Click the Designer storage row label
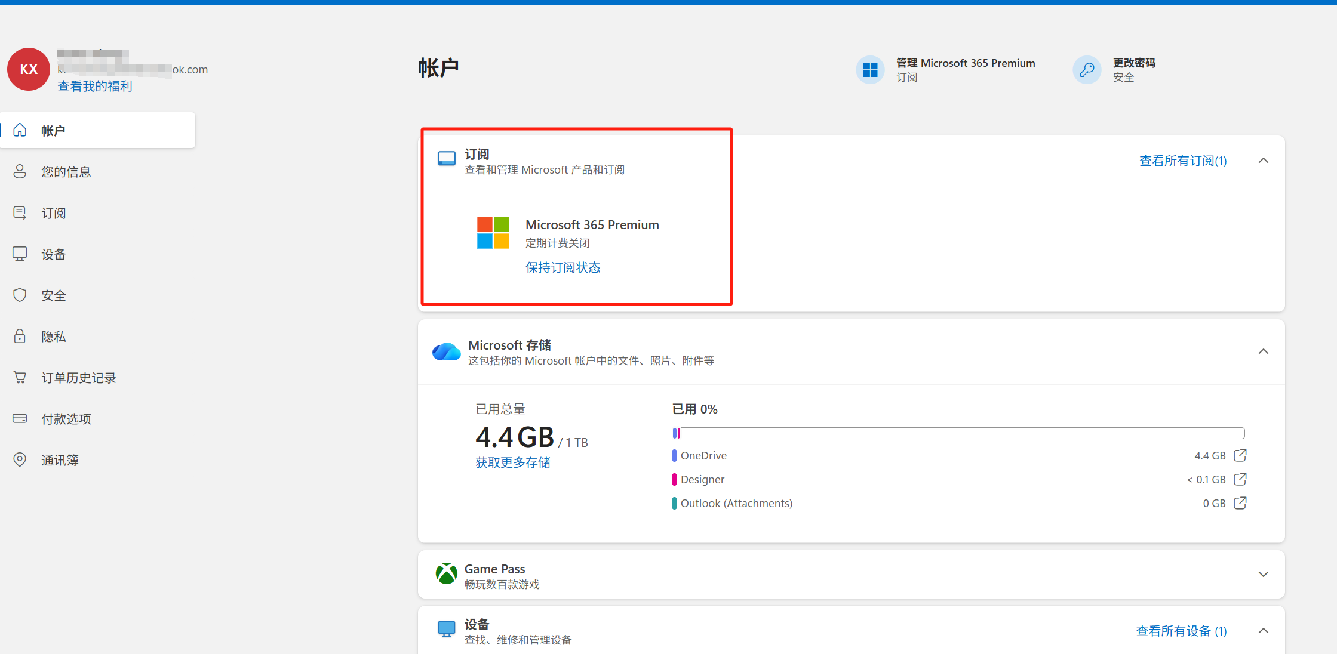 pyautogui.click(x=702, y=480)
